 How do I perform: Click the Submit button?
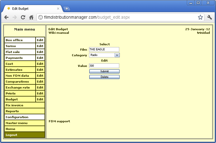104,71
